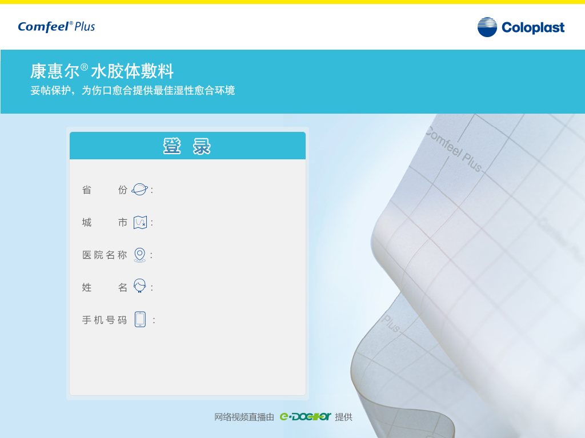
Task: Click the location pin icon for 医院名称
Action: (139, 255)
